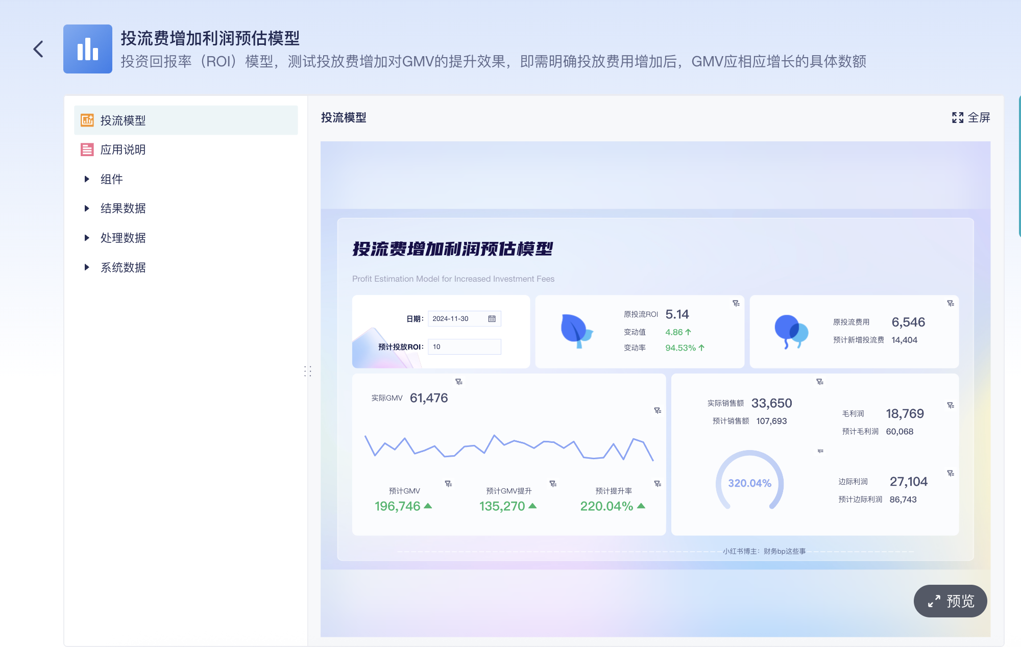1021x647 pixels.
Task: Expand the 结果数据 section
Action: (x=87, y=208)
